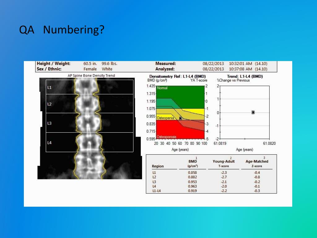The image size is (317, 238).
Task: Click the "Densitometry Ref: L1-L4 (BMD)" heading
Action: point(177,76)
